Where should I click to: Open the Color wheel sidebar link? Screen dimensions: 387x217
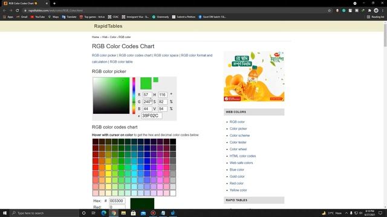click(x=238, y=149)
